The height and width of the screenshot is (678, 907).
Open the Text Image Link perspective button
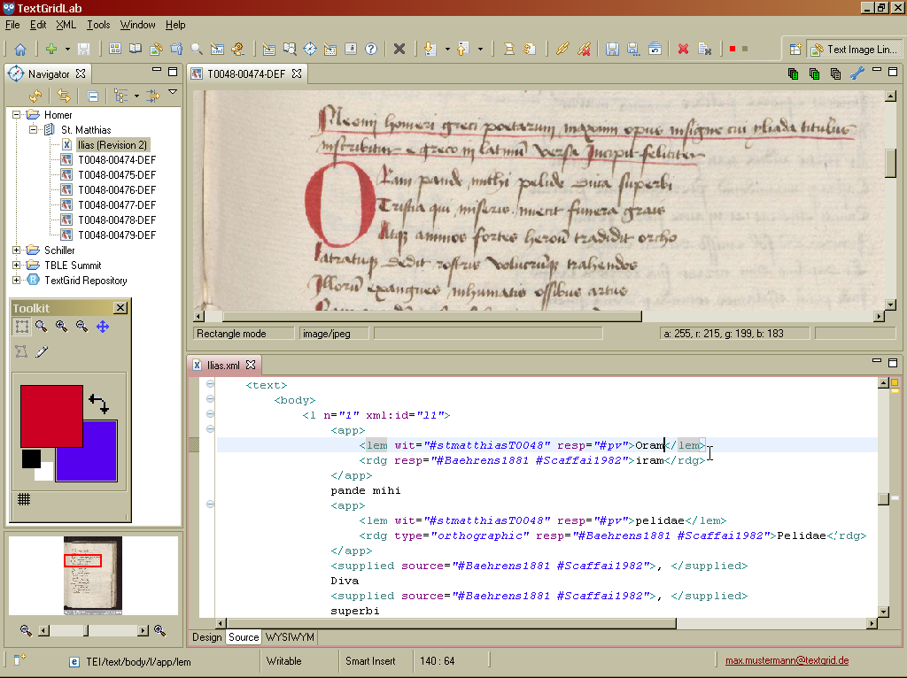(x=854, y=50)
